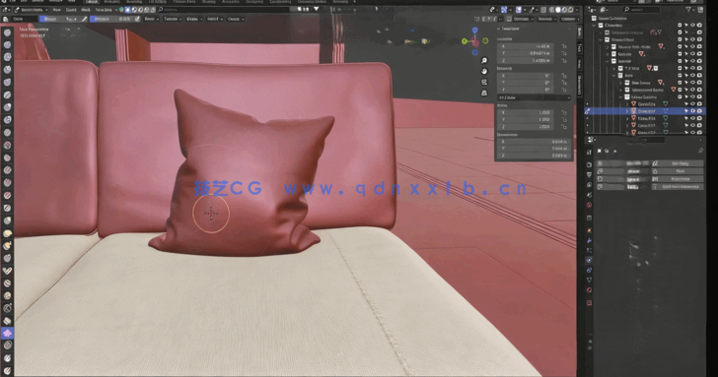Screen dimensions: 718x377
Task: Click the viewport pan hand gizmo icon
Action: [484, 72]
